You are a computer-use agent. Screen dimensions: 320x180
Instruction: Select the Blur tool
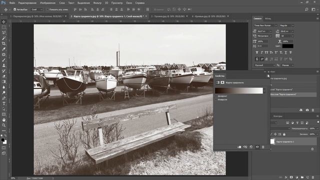click(x=3, y=87)
